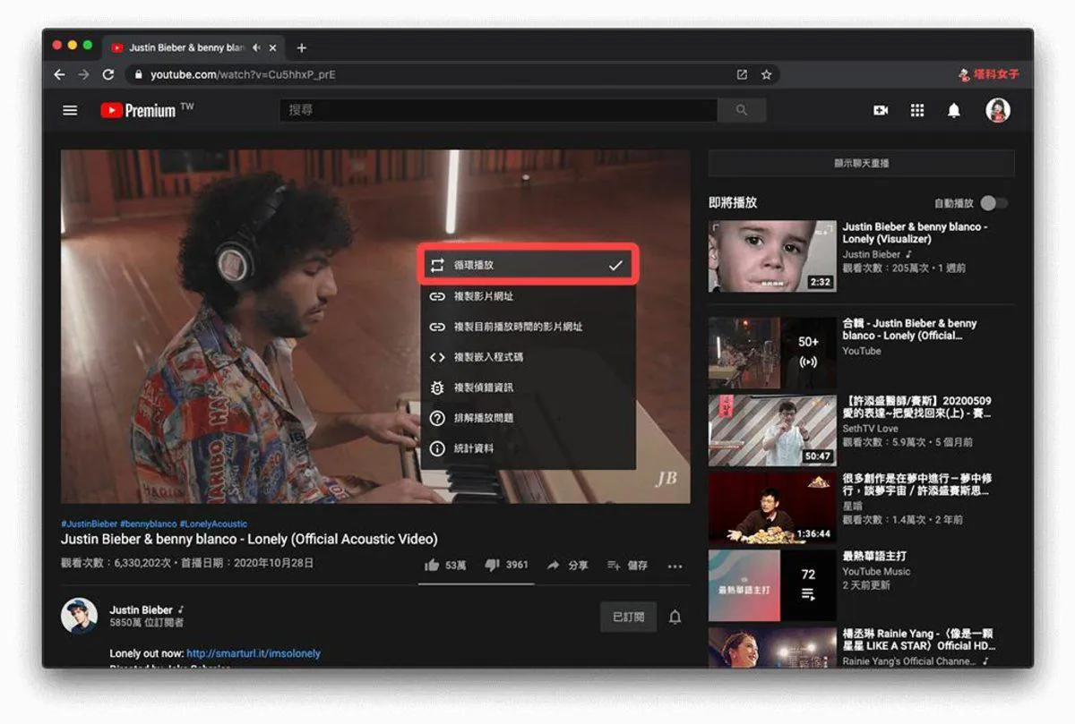The image size is (1075, 724).
Task: Click the YouTube Music channel name
Action: coord(876,571)
